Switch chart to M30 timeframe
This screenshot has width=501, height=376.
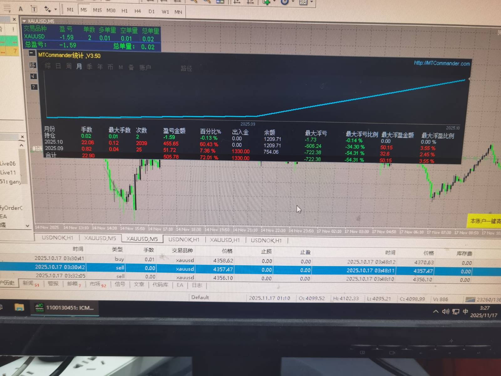tap(111, 10)
